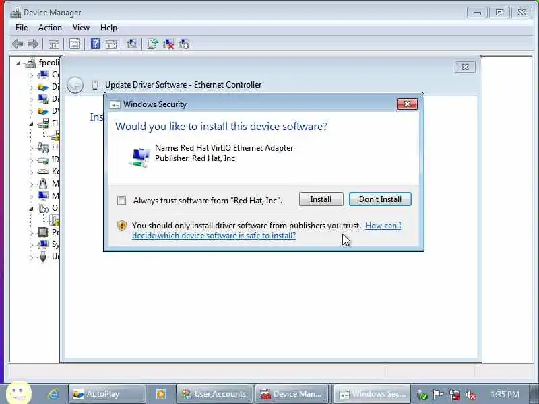Select the unknown device under Other devices
The image size is (539, 404).
55,220
